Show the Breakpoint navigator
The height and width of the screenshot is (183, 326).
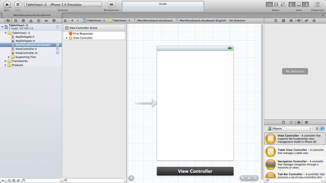coord(46,21)
